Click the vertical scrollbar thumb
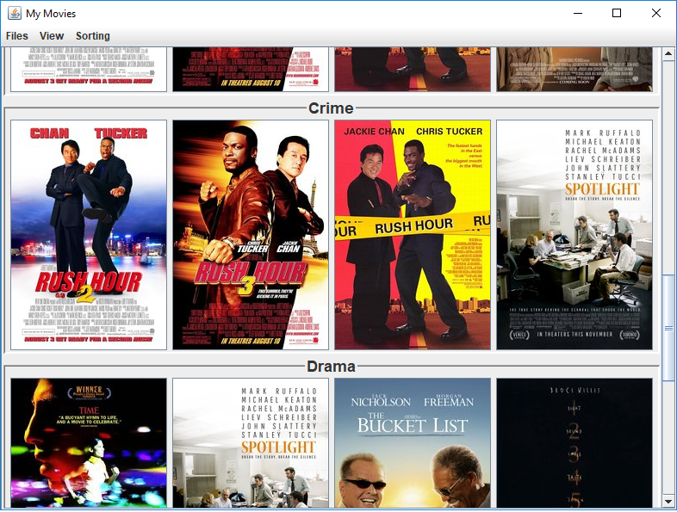Viewport: 677px width, 512px height. coord(668,328)
